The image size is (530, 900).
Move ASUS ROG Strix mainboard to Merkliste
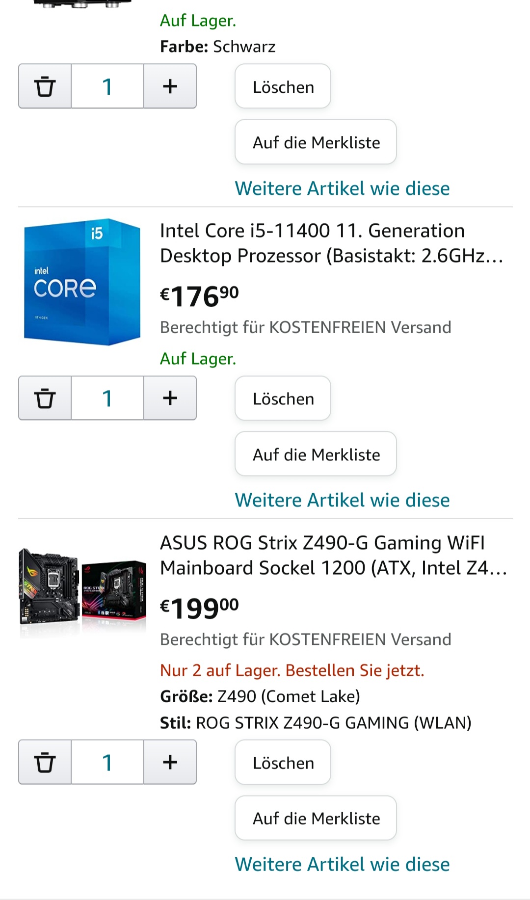pos(316,818)
